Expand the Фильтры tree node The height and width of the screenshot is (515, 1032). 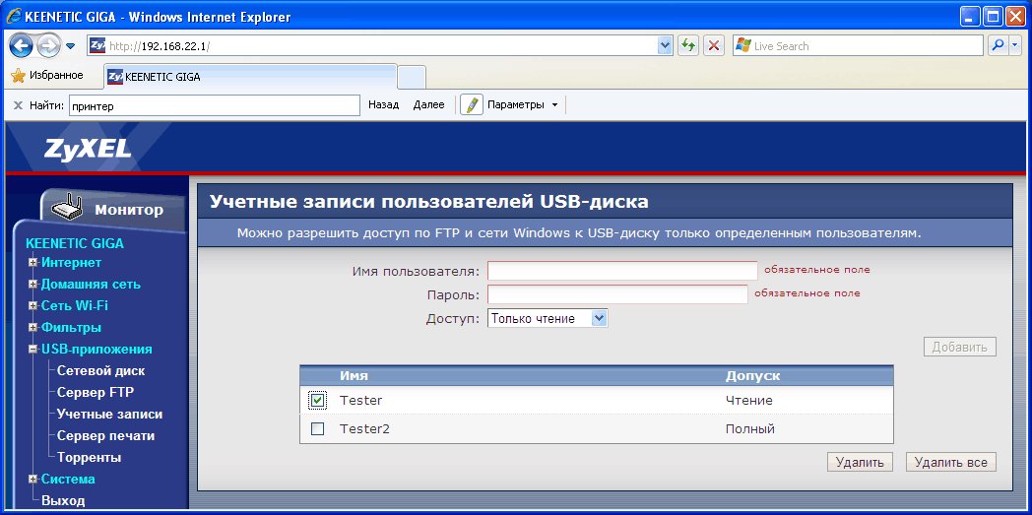click(x=32, y=328)
